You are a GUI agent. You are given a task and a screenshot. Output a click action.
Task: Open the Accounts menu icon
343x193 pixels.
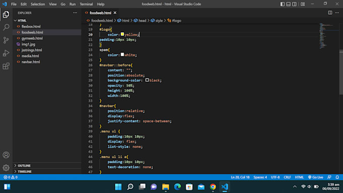coord(6,155)
